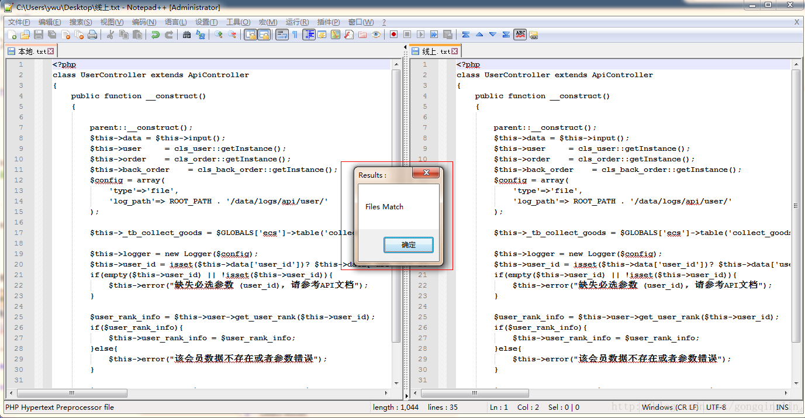Close the Results dialog with X

426,172
